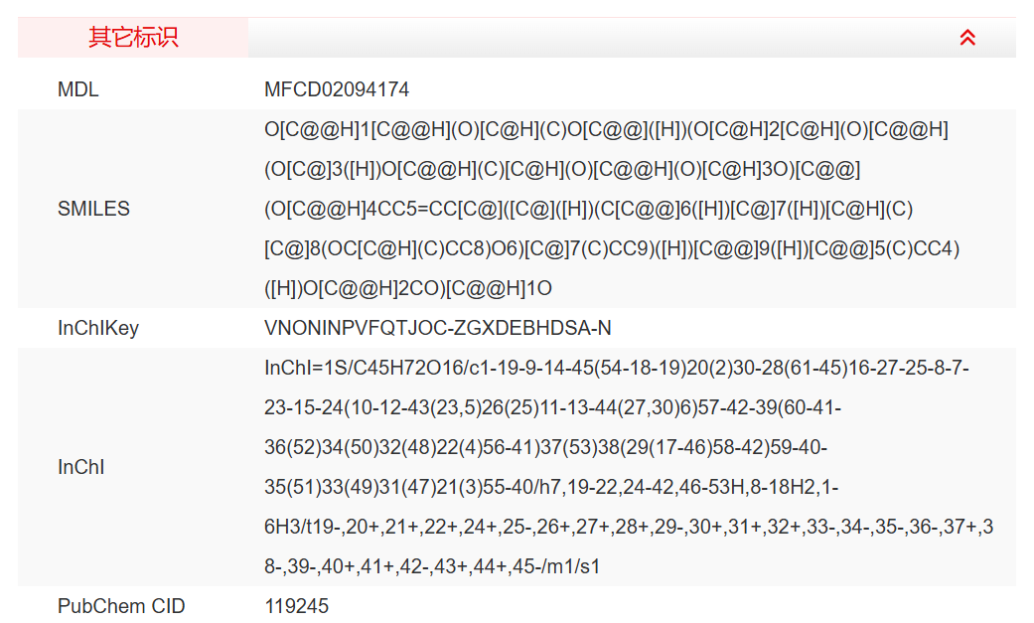
Task: Click the MDL row label
Action: point(78,89)
